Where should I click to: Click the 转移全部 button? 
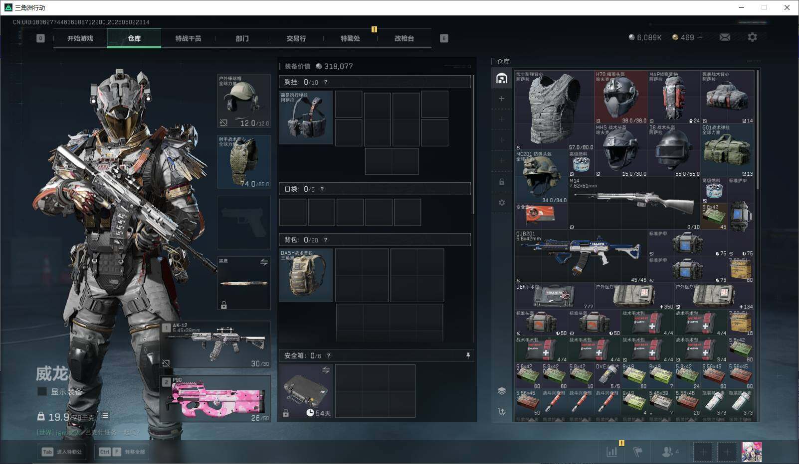pos(122,452)
